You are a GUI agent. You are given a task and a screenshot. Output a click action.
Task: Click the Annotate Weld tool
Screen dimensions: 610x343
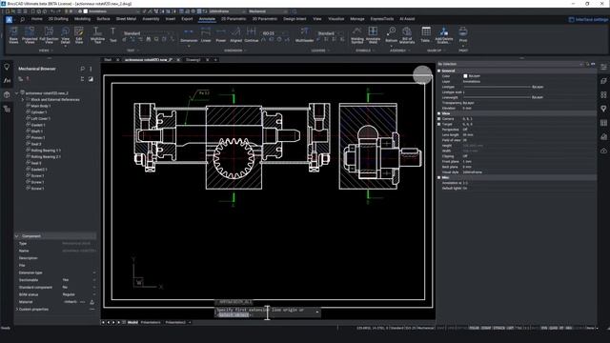coord(373,35)
